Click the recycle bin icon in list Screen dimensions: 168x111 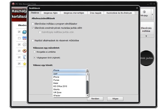point(24,57)
